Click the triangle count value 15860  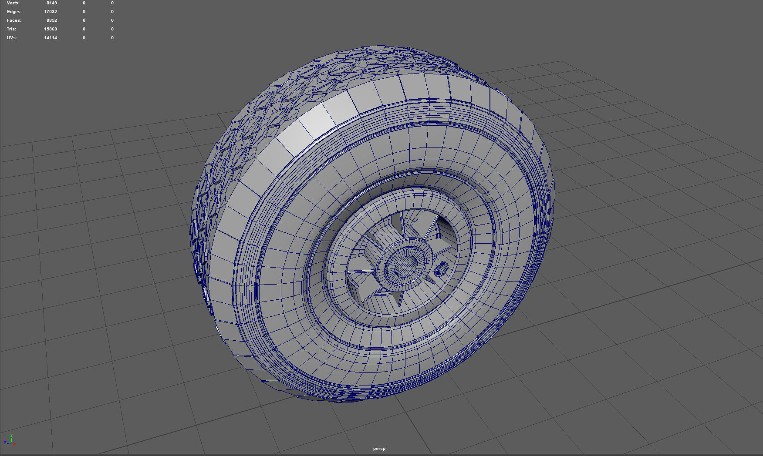pyautogui.click(x=51, y=29)
